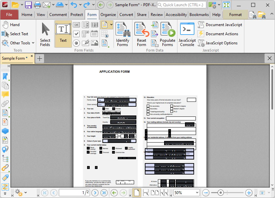
Task: Open the JavaScript Console
Action: (x=187, y=35)
